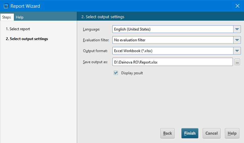
Task: Expand the Language dropdown arrow
Action: point(237,29)
